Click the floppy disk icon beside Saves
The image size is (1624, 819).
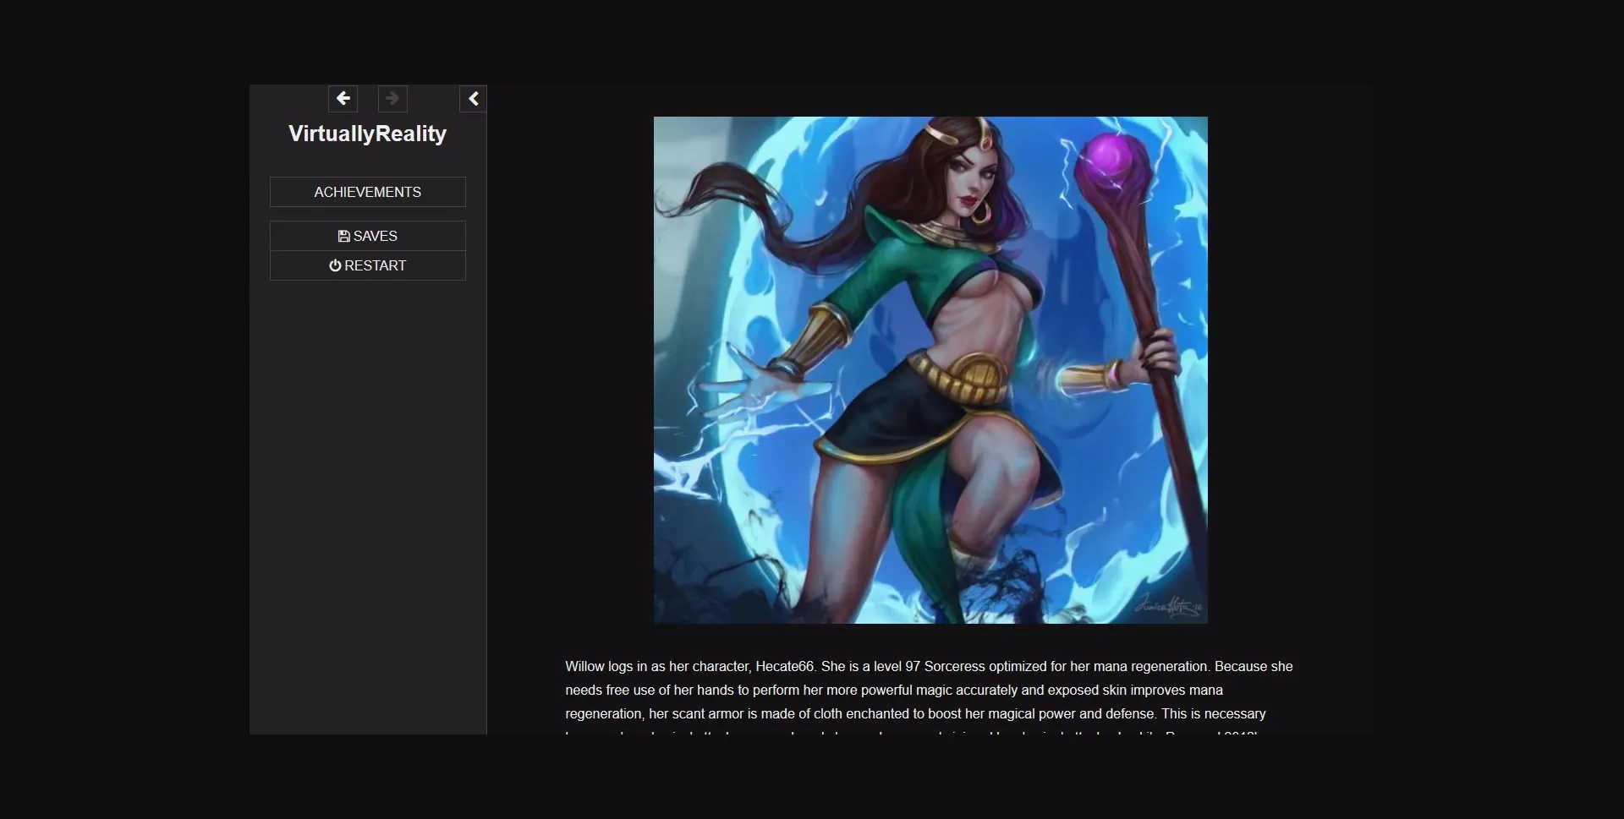343,237
